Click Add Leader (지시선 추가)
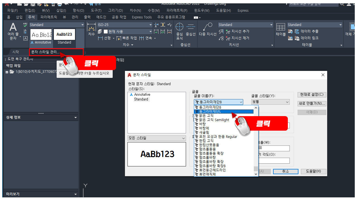Image resolution: width=357 pixels, height=201 pixels. (x=238, y=32)
